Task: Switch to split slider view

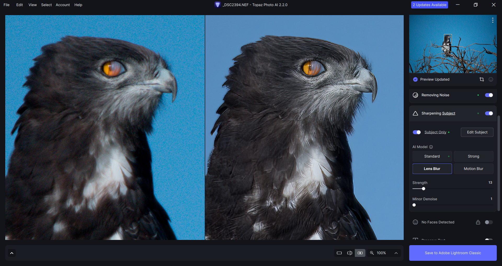Action: (350, 253)
